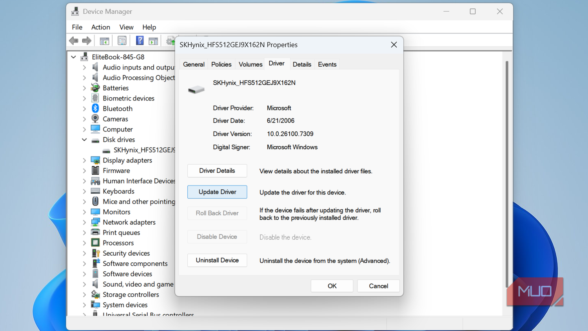Click the Cancel button
This screenshot has height=331, width=588.
(379, 286)
